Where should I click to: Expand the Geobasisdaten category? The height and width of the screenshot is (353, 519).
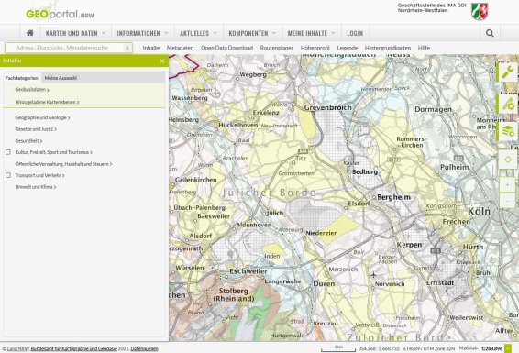tap(32, 89)
